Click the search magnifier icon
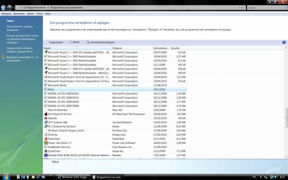 pos(285,8)
